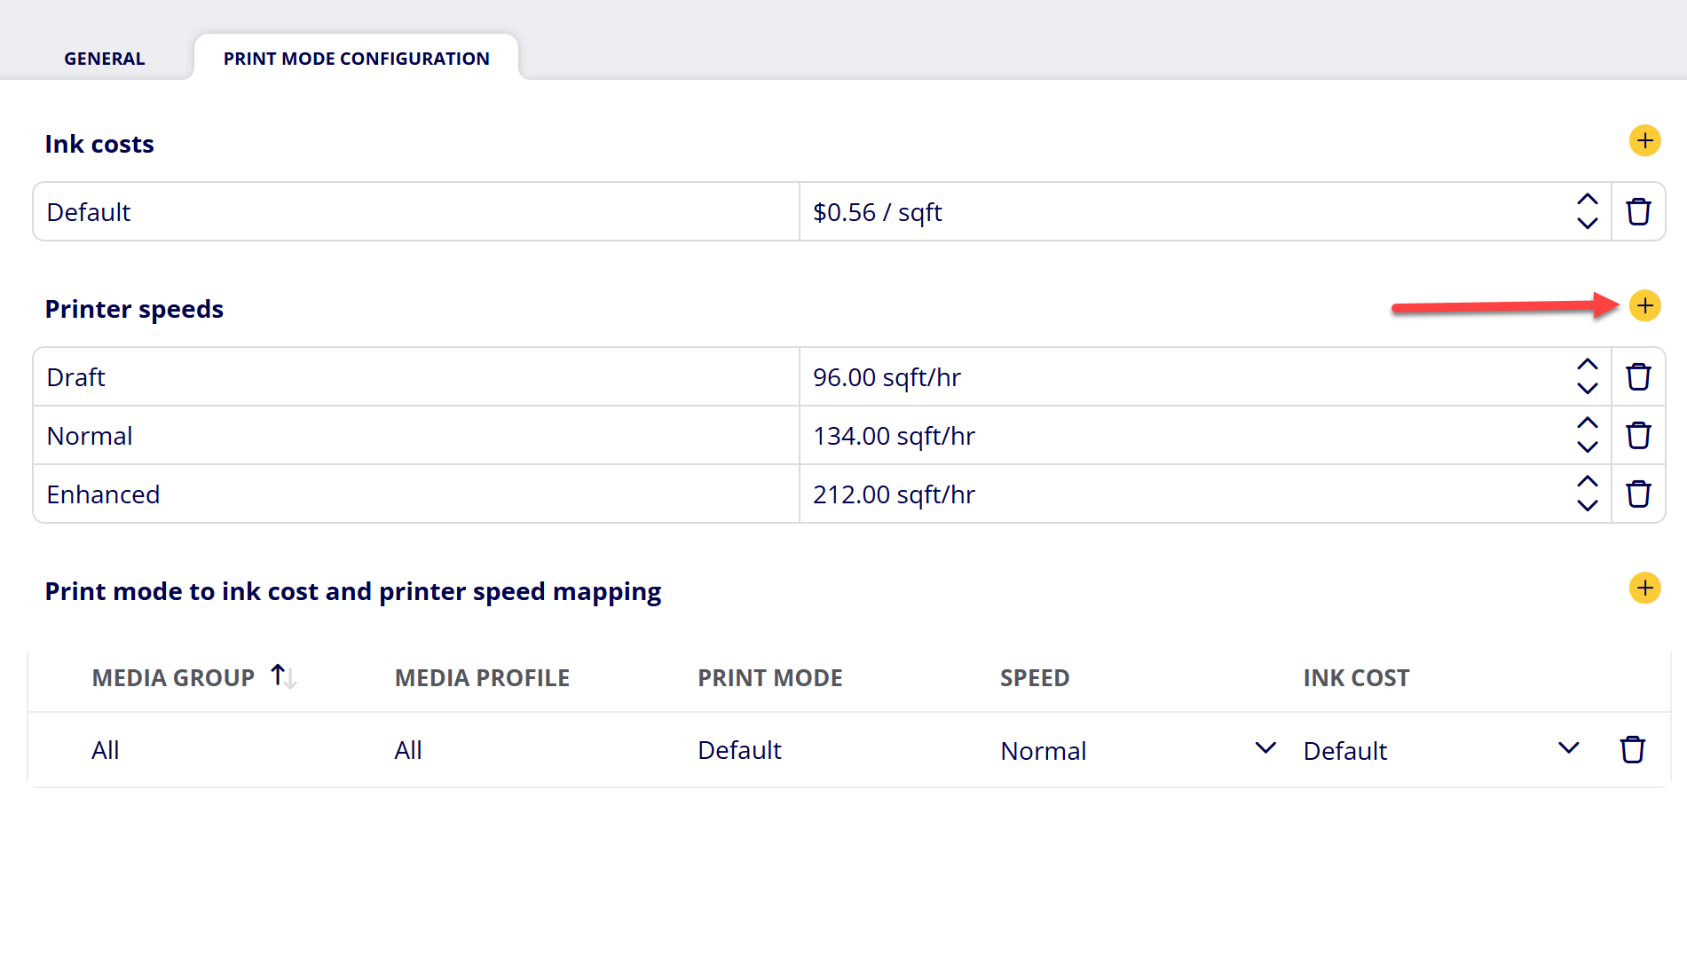
Task: Click the Ink costs section heading
Action: point(99,144)
